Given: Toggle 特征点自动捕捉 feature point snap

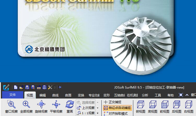Looking at the screenshot, I should [117, 108].
